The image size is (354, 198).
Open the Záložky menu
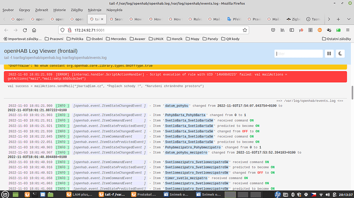(x=77, y=10)
